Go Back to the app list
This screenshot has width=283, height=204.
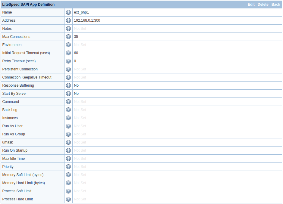click(276, 5)
